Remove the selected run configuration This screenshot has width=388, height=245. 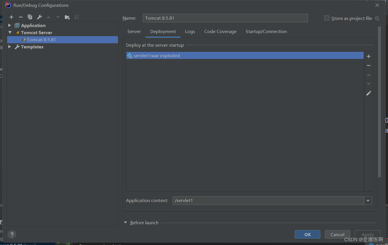(x=21, y=17)
